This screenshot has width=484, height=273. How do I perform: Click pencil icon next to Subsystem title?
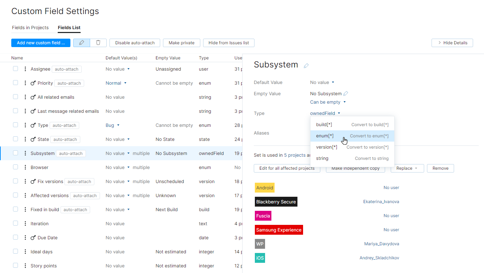[x=306, y=65]
